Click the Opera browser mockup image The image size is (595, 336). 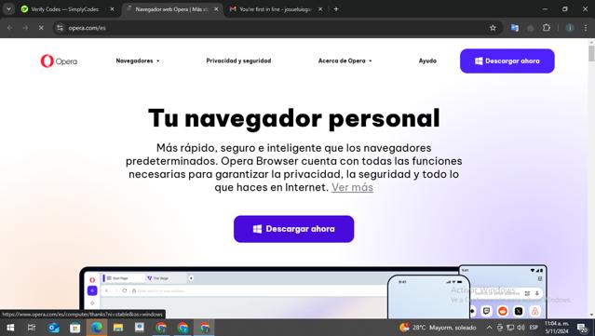313,292
